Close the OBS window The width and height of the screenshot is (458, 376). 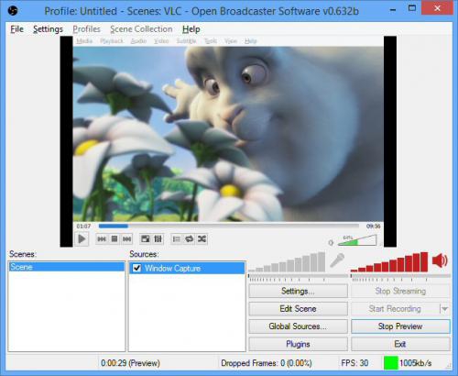click(x=437, y=8)
